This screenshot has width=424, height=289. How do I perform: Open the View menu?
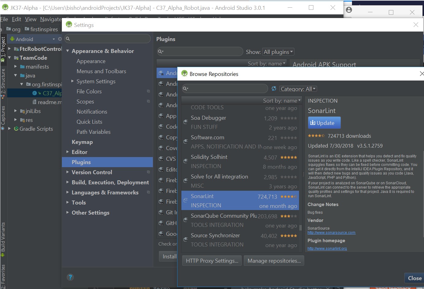click(31, 19)
